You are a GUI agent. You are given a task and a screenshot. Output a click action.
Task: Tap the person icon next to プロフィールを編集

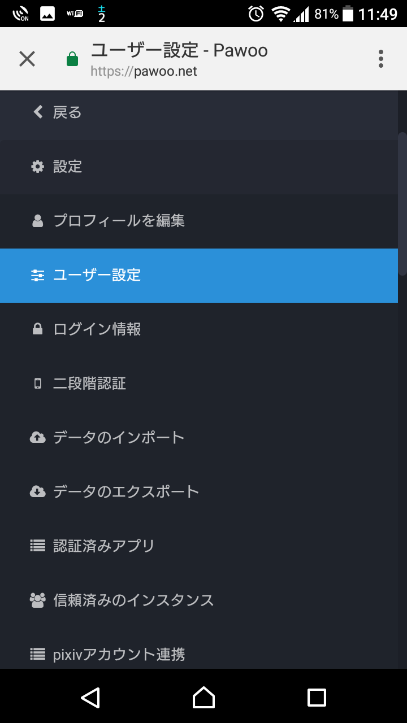pos(37,221)
